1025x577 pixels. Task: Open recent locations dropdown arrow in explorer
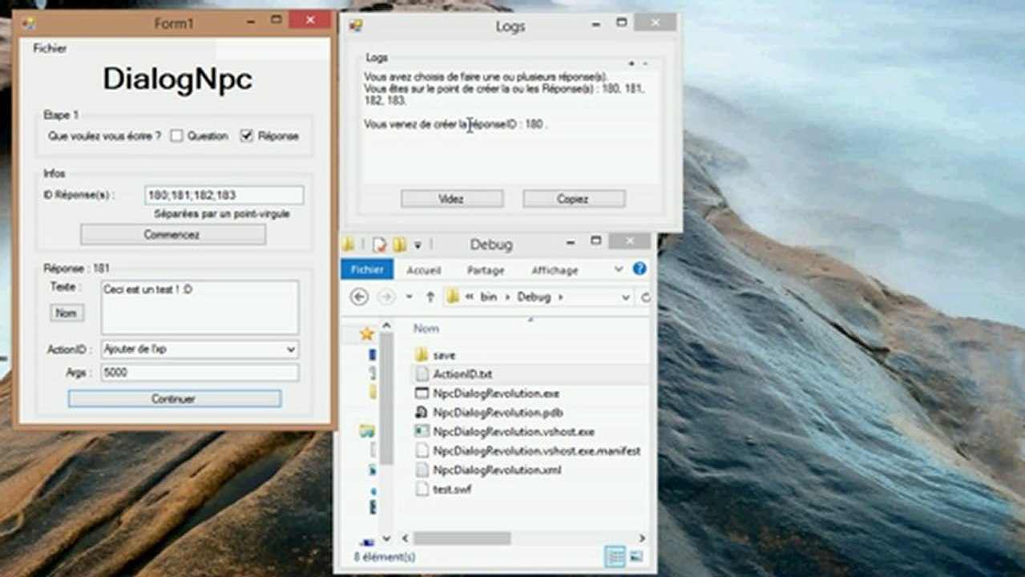[410, 297]
